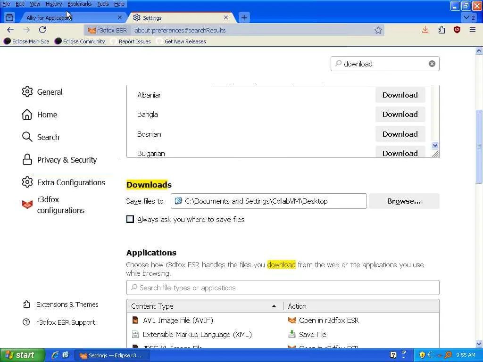Screen dimensions: 483x362
Task: Click the Internet Explorer quick launch icon
Action: (x=55, y=355)
